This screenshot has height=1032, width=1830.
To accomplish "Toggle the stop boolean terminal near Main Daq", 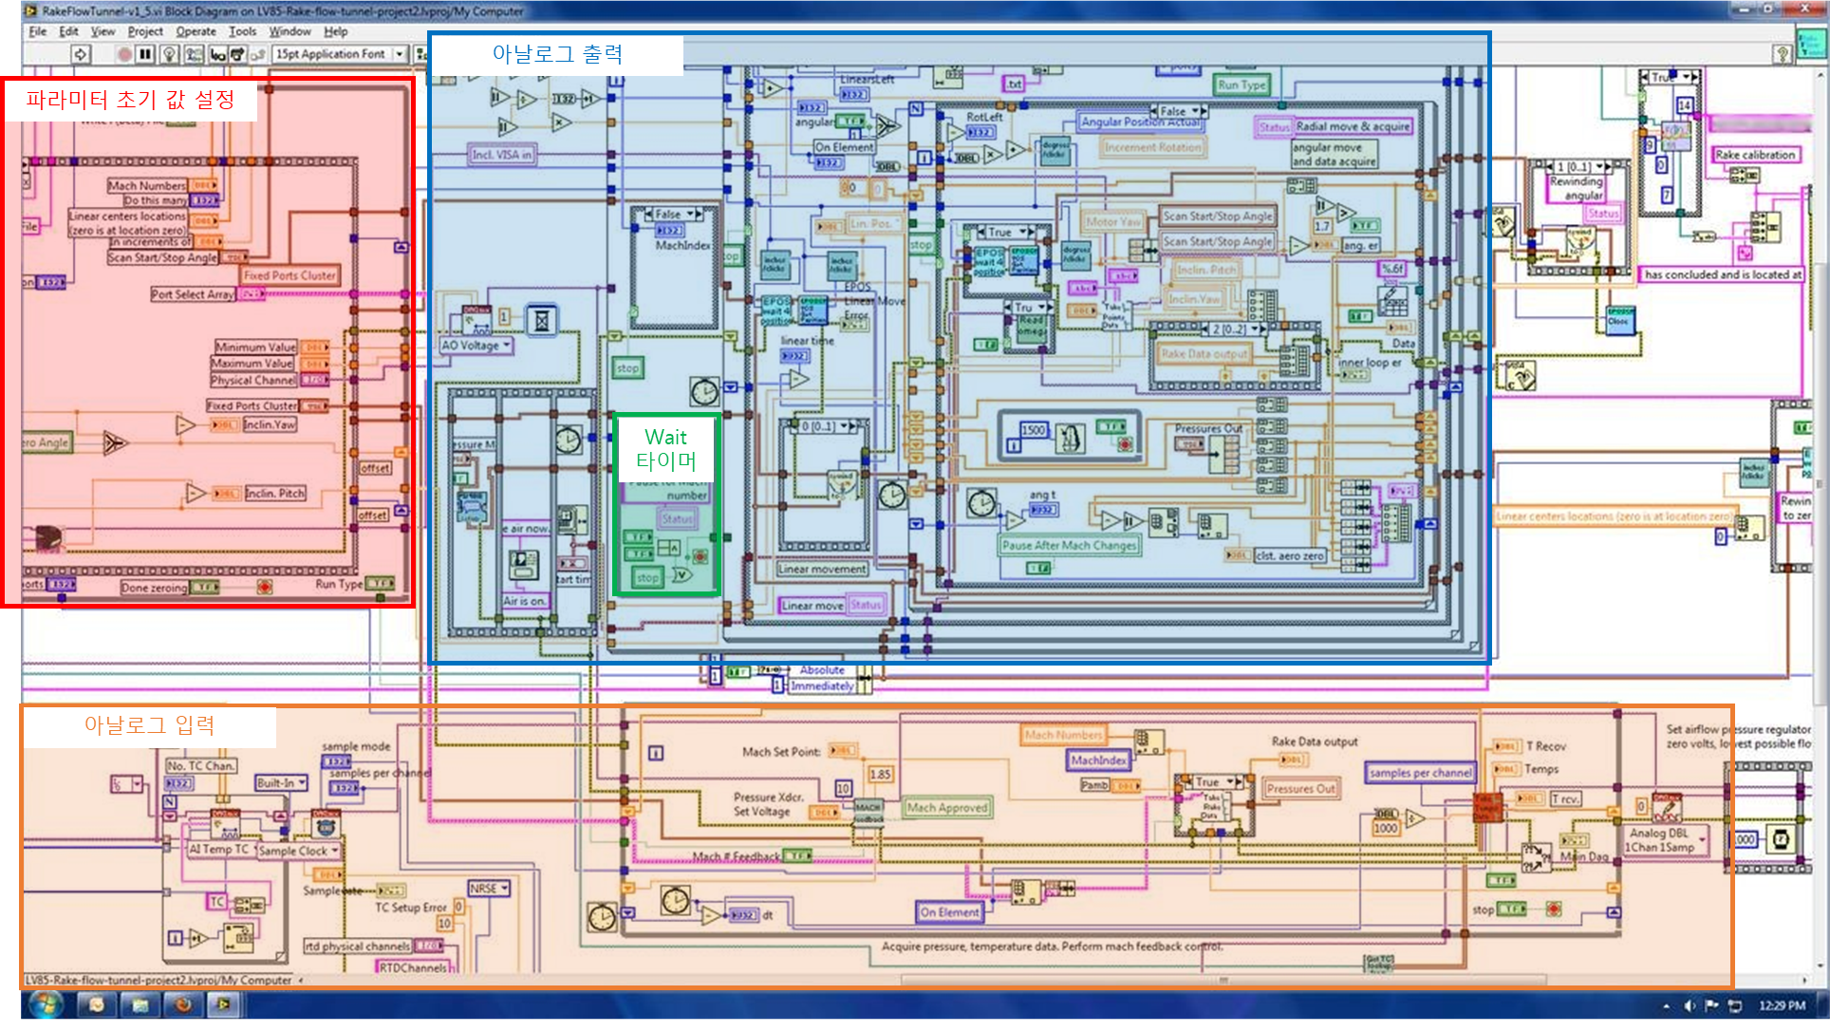I will pos(1511,910).
